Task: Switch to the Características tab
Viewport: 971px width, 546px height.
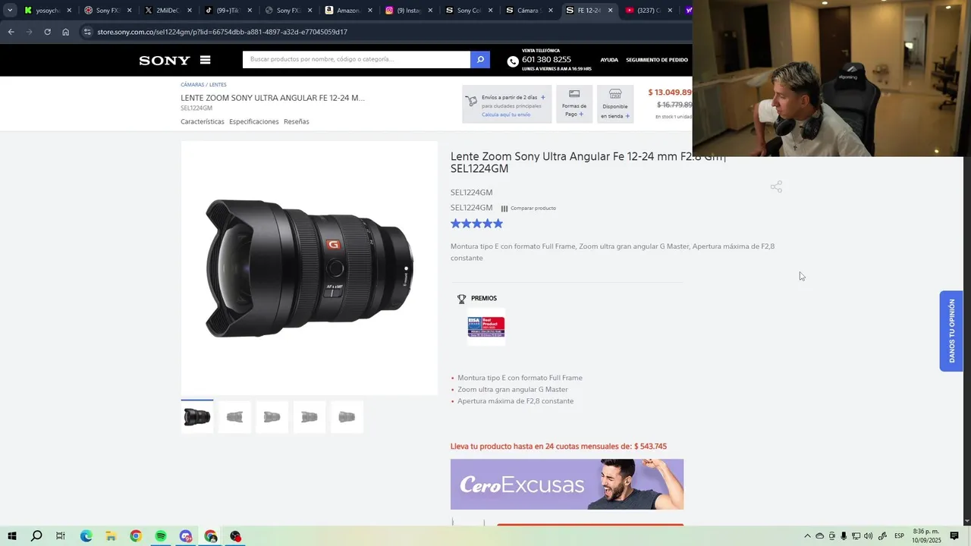Action: tap(203, 121)
